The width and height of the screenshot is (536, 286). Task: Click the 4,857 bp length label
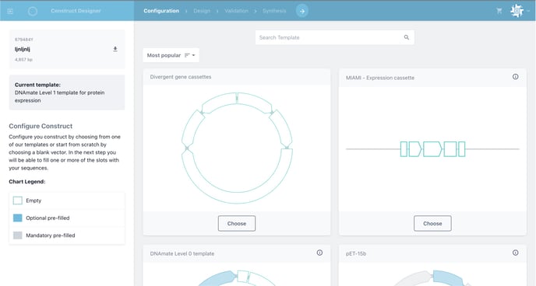[23, 60]
